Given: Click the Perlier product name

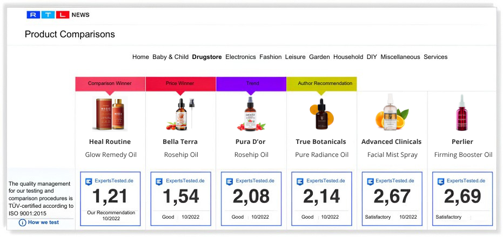Looking at the screenshot, I should 462,142.
